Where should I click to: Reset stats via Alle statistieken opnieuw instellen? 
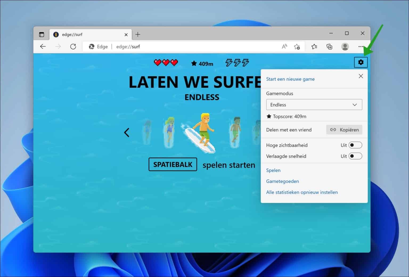(x=302, y=192)
